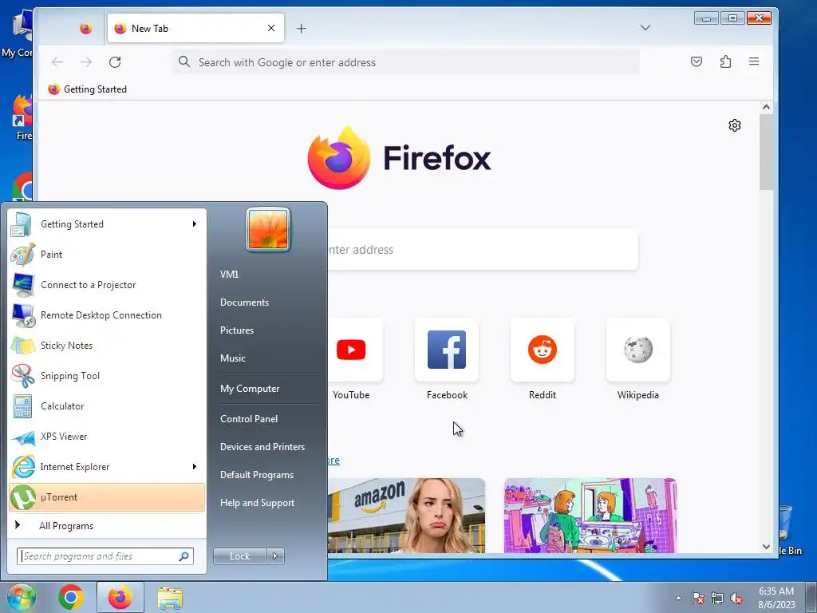Launch the Snipping Tool
This screenshot has width=817, height=613.
click(x=108, y=376)
